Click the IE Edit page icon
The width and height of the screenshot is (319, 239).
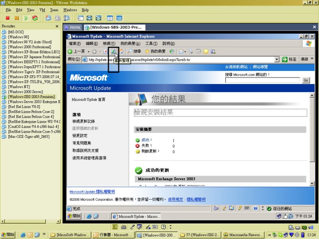[198, 51]
